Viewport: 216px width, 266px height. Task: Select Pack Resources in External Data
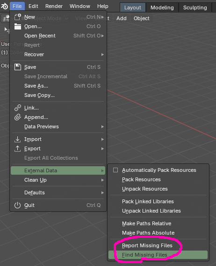pyautogui.click(x=158, y=179)
